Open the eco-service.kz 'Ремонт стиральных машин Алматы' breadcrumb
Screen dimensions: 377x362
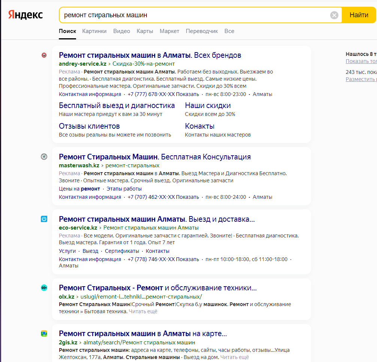(x=151, y=228)
